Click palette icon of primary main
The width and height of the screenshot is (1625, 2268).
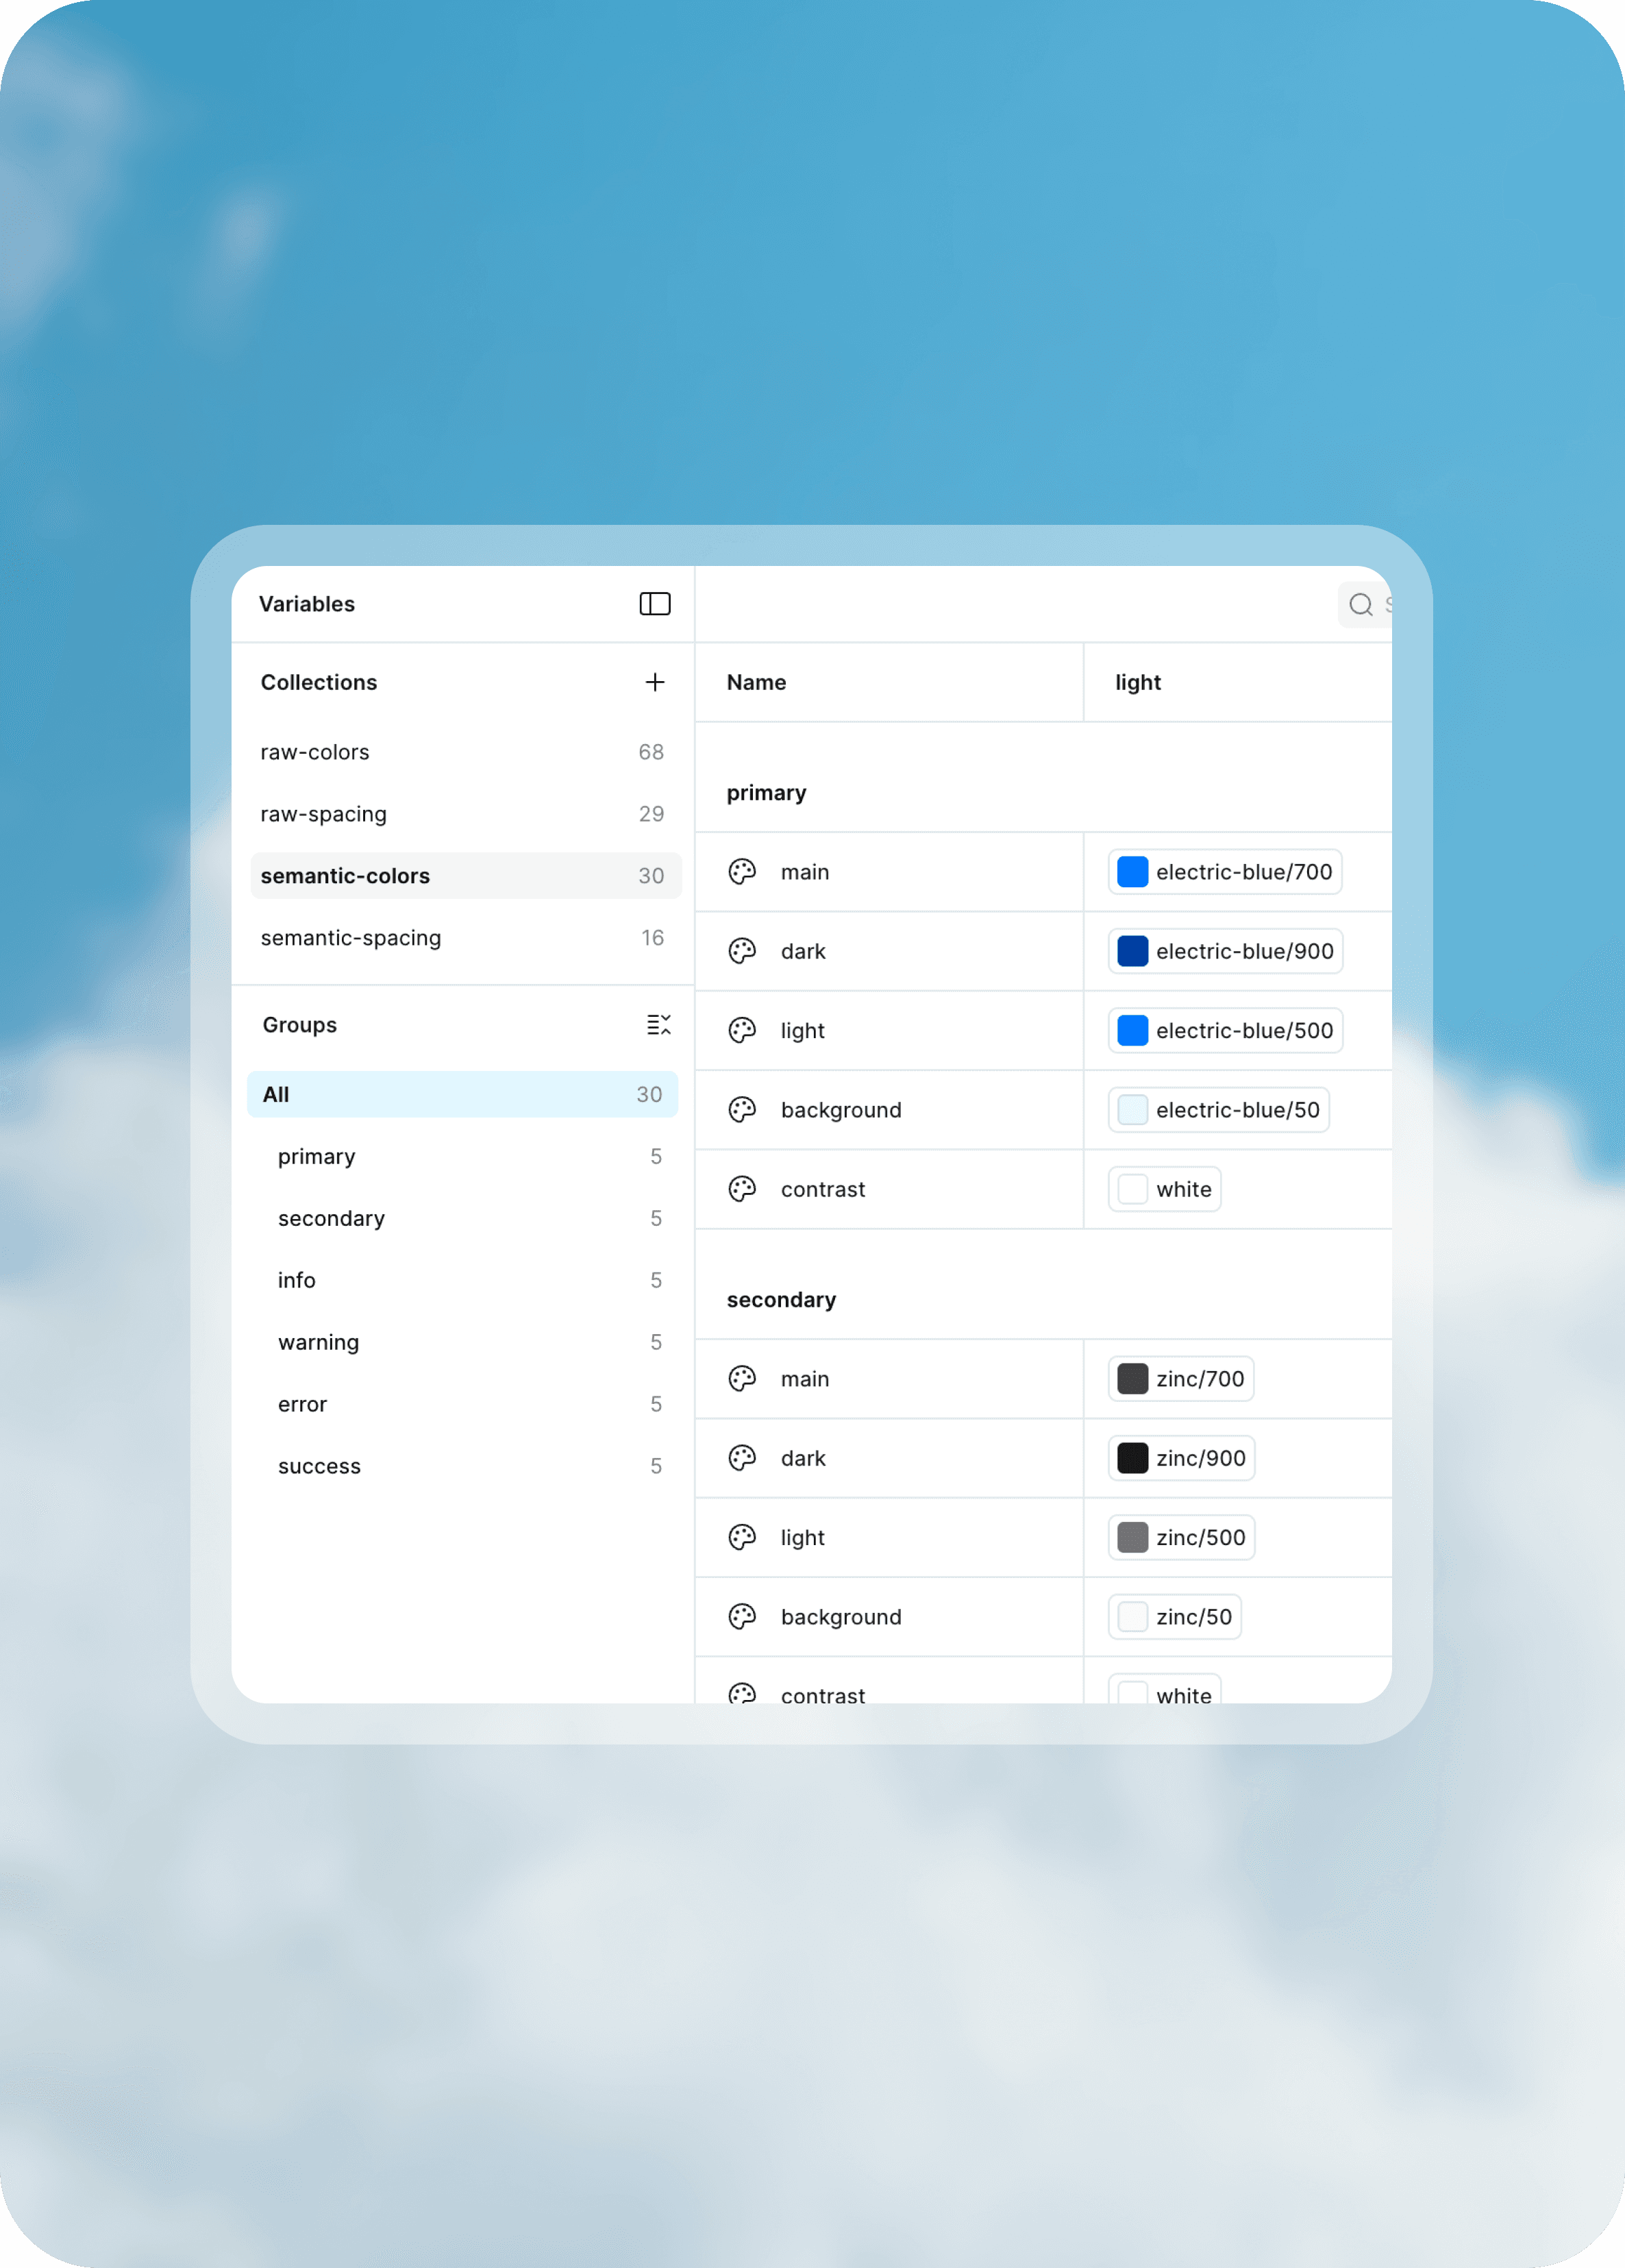point(742,872)
